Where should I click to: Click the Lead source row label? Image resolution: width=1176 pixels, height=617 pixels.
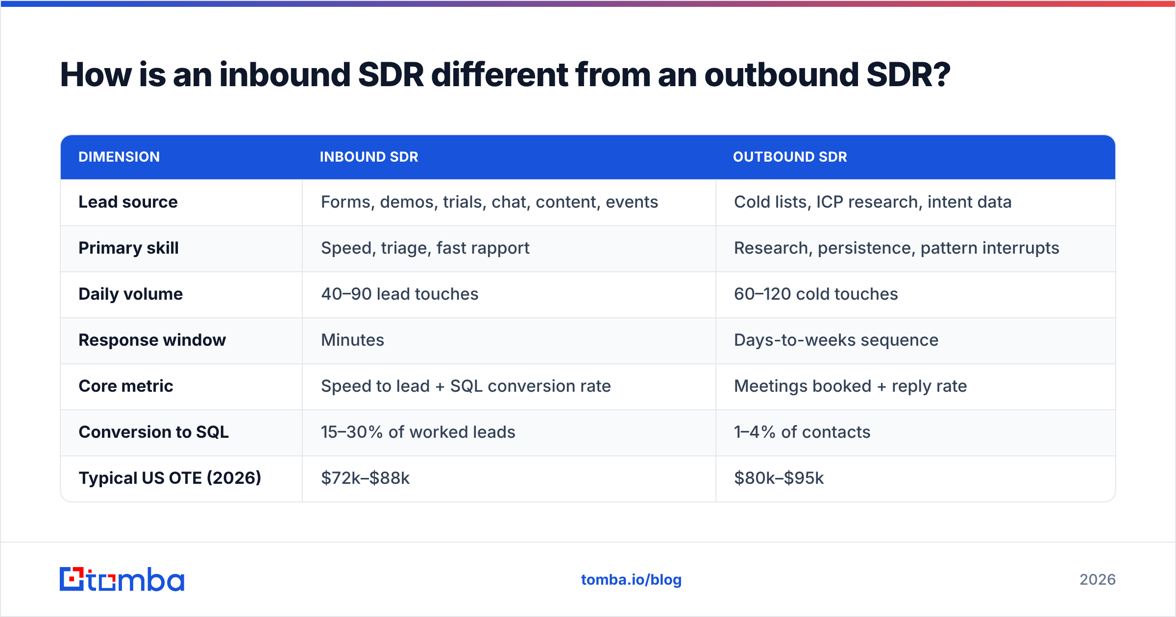[x=128, y=202]
